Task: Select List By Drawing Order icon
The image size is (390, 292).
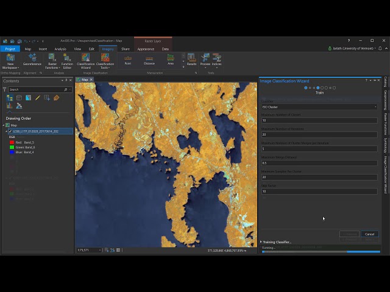Action: 10,98
